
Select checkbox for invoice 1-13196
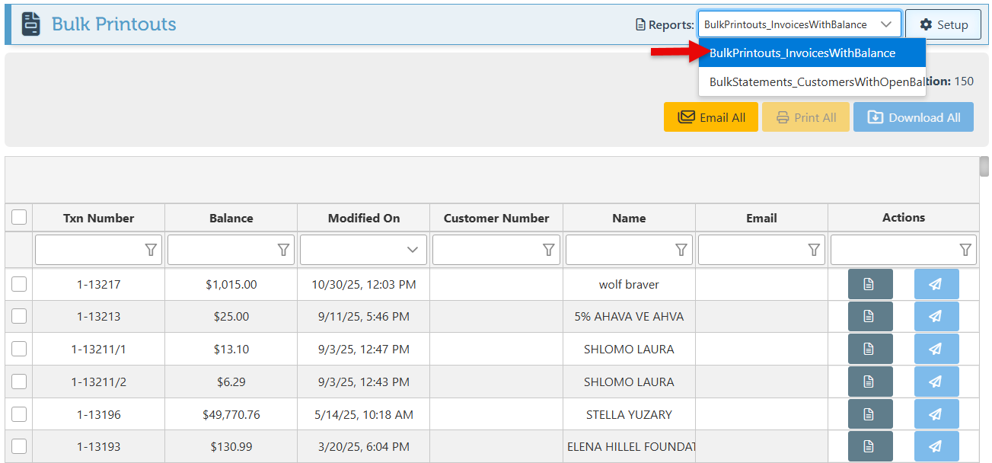19,414
